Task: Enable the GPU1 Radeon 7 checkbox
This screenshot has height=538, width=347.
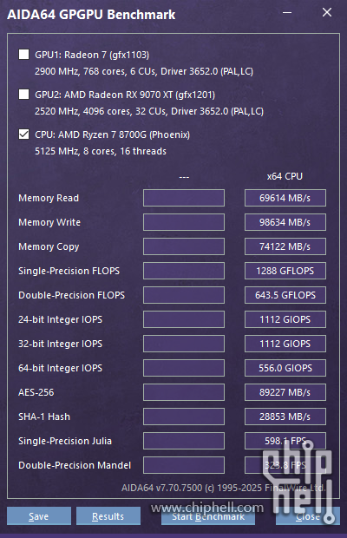Action: point(23,54)
